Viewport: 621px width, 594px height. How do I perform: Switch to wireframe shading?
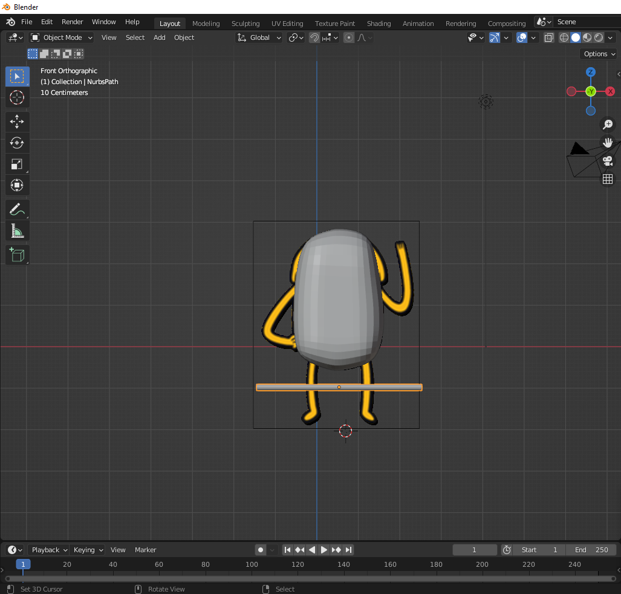pyautogui.click(x=564, y=38)
